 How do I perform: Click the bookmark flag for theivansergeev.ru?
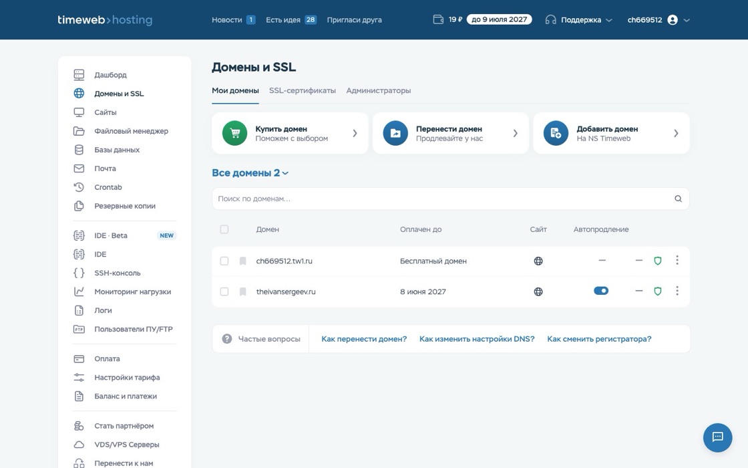pos(243,291)
